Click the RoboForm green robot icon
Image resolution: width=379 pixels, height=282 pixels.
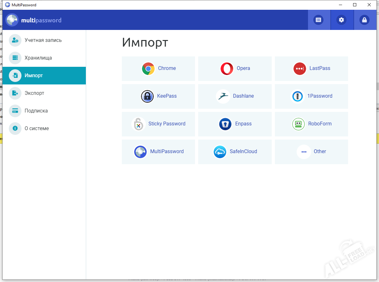click(x=298, y=124)
